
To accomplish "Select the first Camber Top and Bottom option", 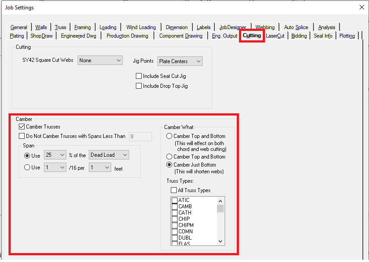I will point(169,136).
